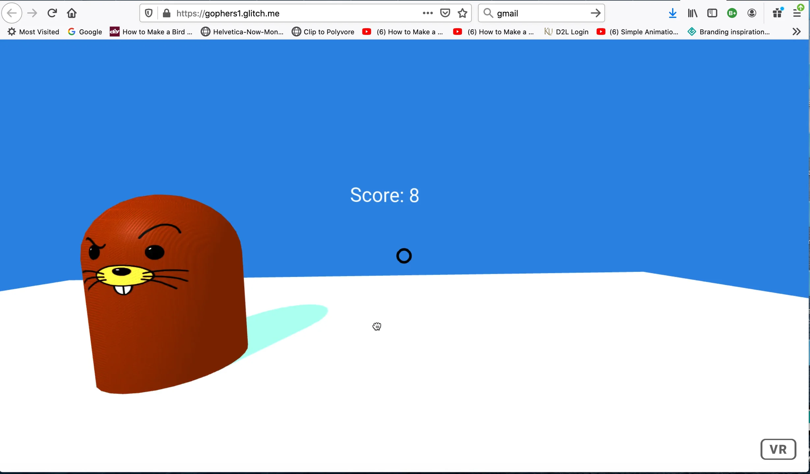Click the home button
Viewport: 810px width, 474px height.
pyautogui.click(x=71, y=13)
